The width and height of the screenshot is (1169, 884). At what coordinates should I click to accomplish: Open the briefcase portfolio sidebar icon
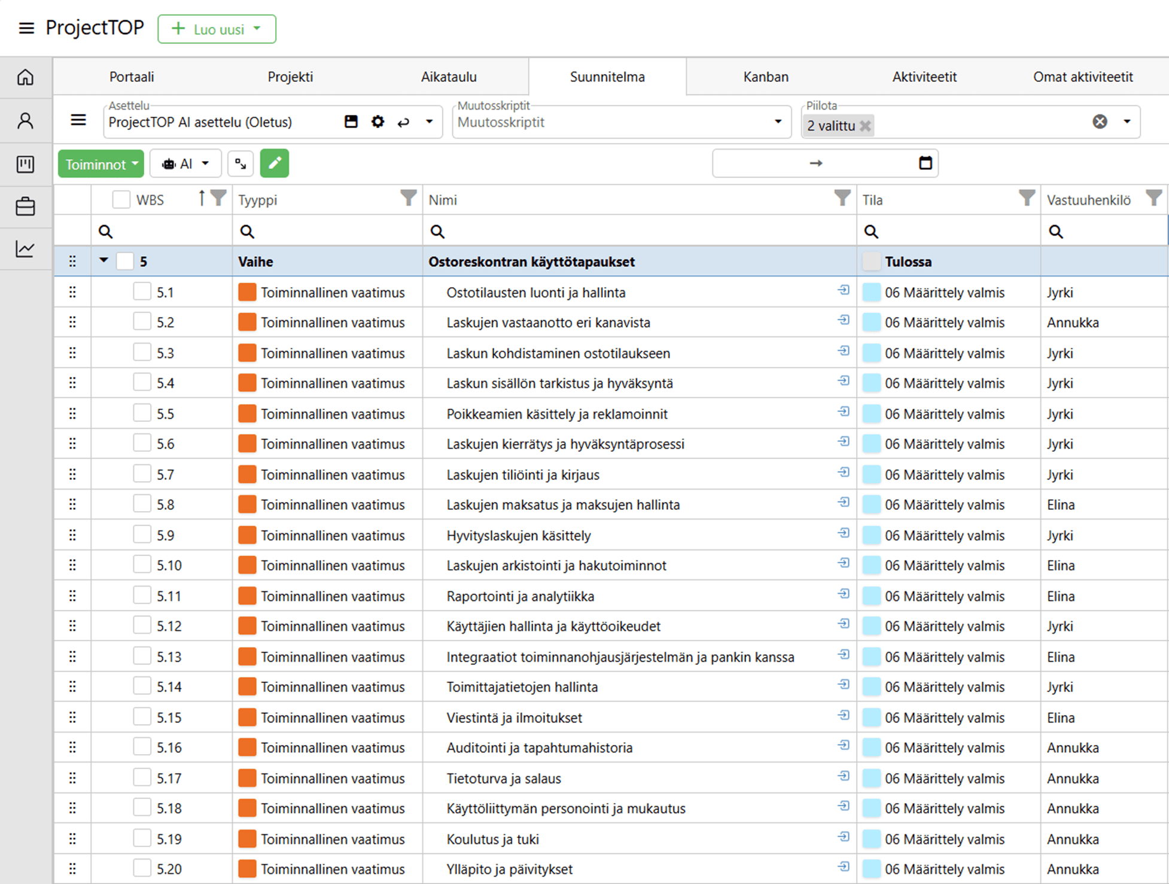25,206
